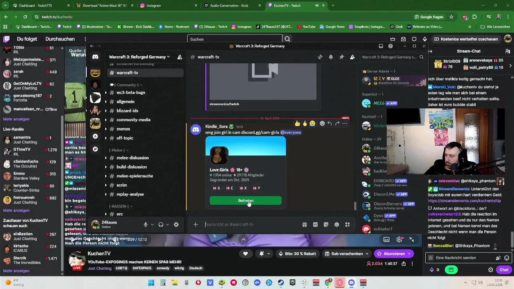
Task: React with thumbs up on Kindle_Sora message
Action: (x=297, y=124)
